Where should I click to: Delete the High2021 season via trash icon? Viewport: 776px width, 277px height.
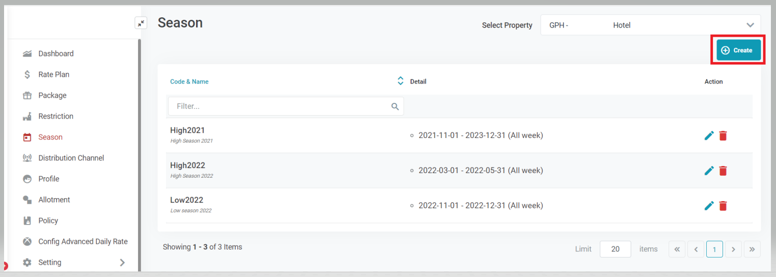(x=723, y=135)
